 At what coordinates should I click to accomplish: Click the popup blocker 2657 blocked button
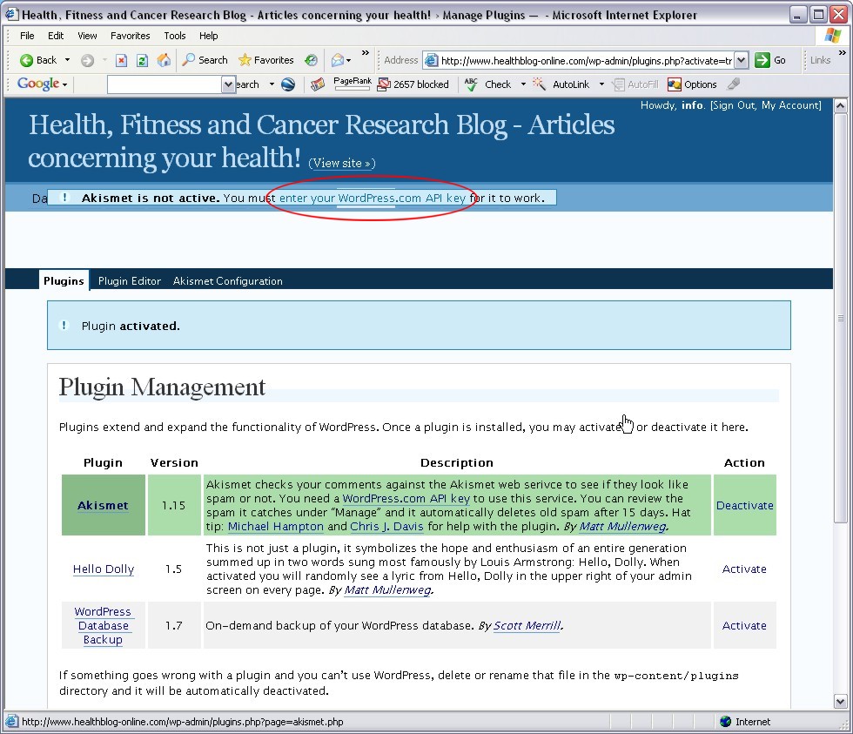pyautogui.click(x=413, y=84)
